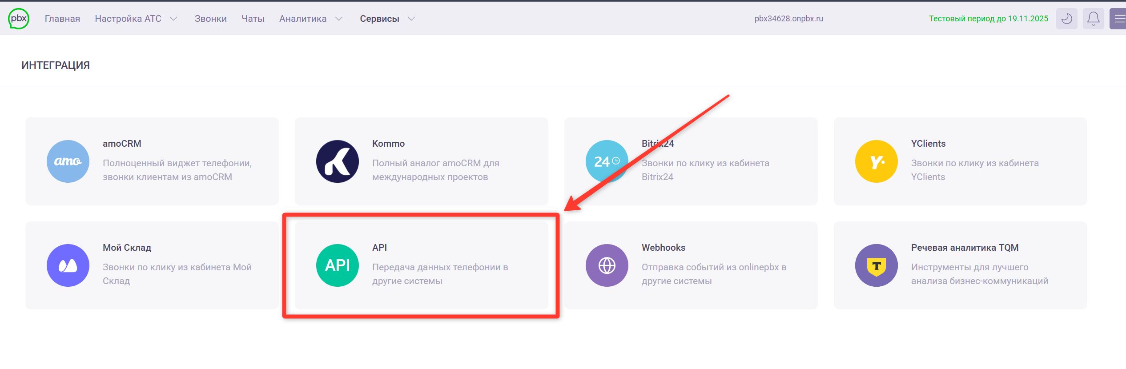Click the Bitrix24 round logo icon

(607, 161)
